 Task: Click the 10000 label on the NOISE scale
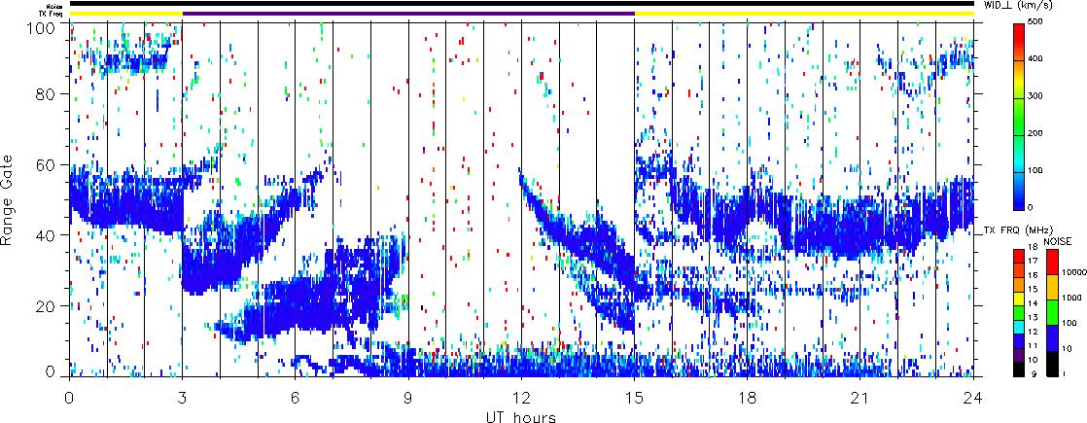point(1074,275)
